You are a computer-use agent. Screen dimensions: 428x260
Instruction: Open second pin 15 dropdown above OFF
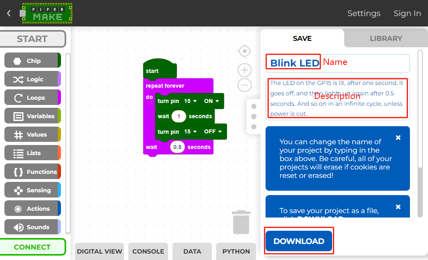190,132
